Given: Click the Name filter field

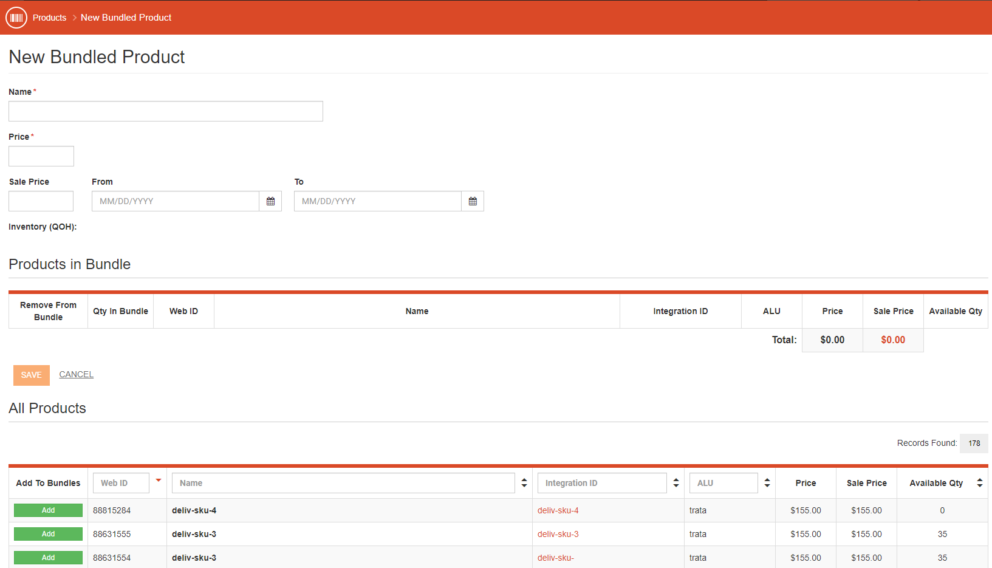Looking at the screenshot, I should click(x=343, y=483).
